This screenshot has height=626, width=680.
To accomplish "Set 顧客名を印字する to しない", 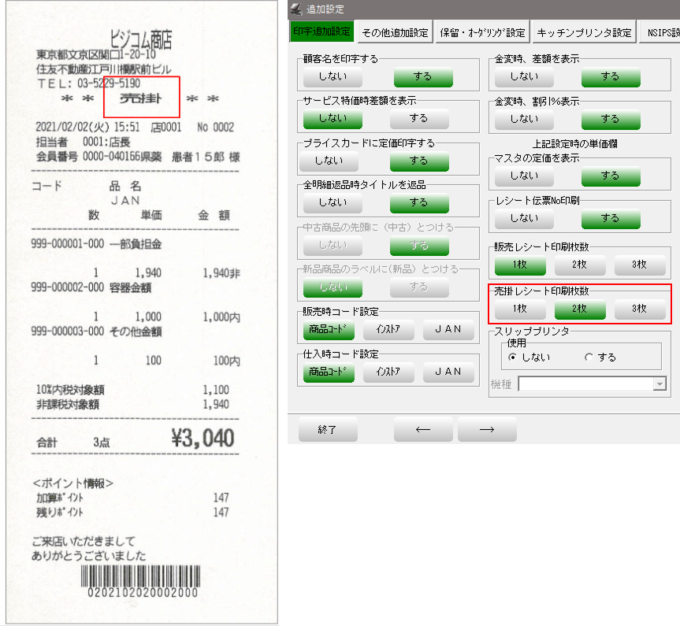I will click(331, 76).
